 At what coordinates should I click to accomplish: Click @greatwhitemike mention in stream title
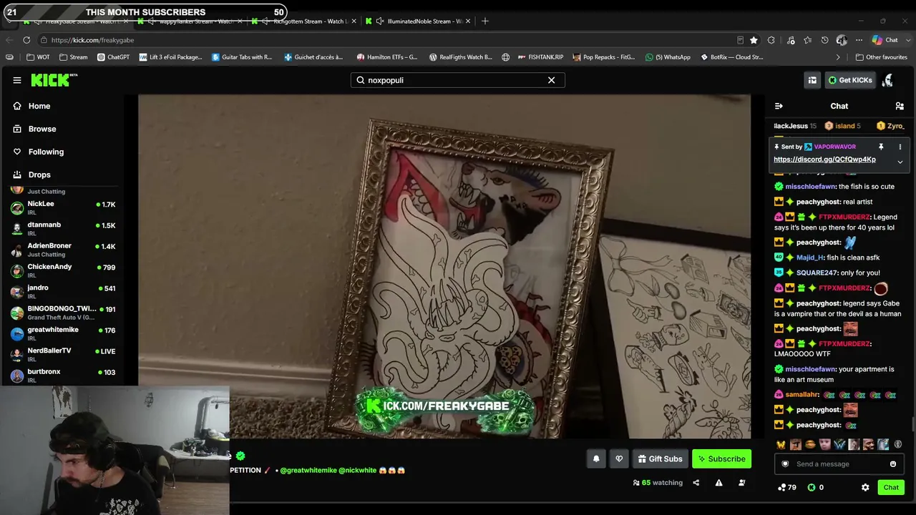(308, 471)
